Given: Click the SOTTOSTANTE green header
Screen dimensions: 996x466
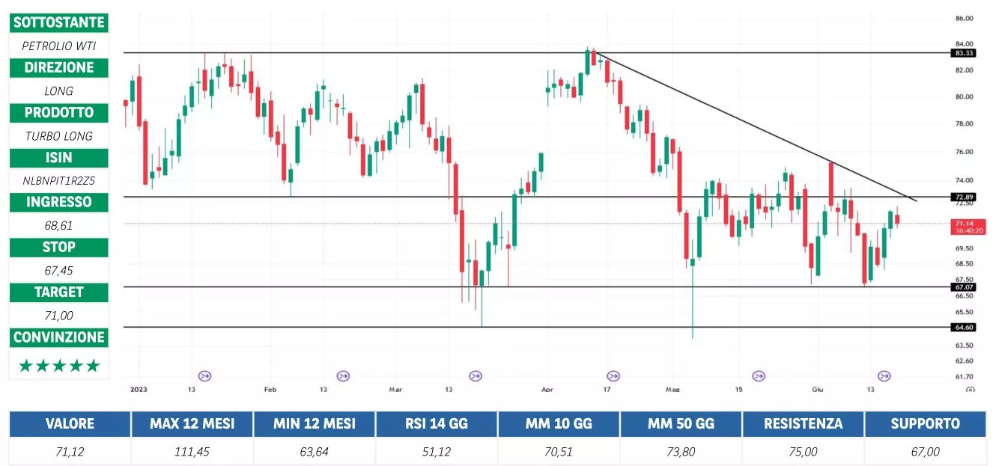Looking at the screenshot, I should click(59, 22).
